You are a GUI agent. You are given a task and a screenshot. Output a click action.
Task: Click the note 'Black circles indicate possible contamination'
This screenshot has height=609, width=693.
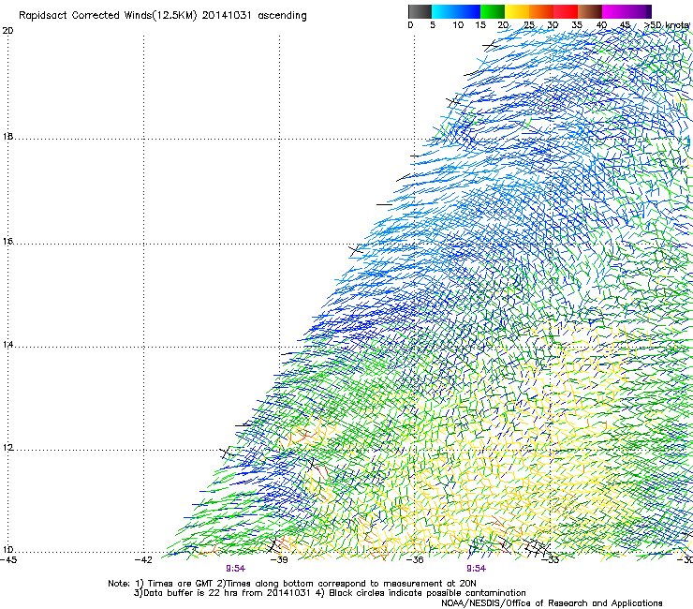click(427, 593)
